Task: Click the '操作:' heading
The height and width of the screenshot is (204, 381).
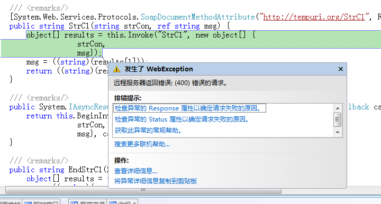Action: pos(122,161)
